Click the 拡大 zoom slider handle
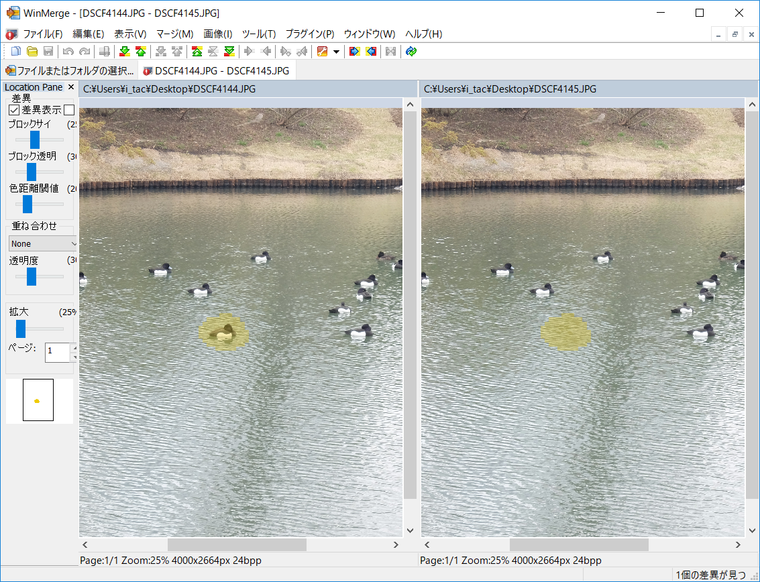Viewport: 760px width, 582px height. click(21, 329)
